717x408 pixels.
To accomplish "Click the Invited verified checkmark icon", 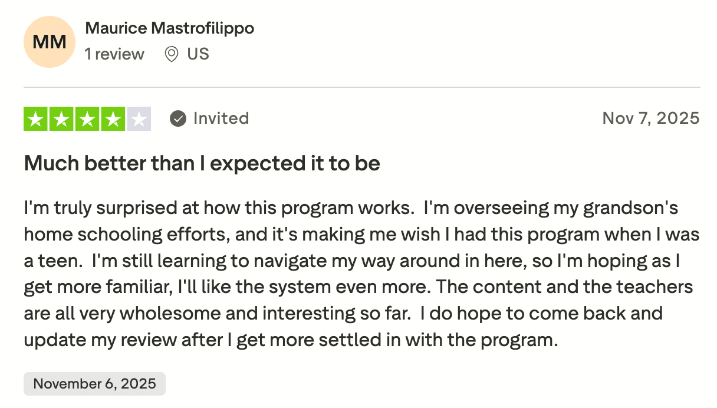I will [x=177, y=119].
